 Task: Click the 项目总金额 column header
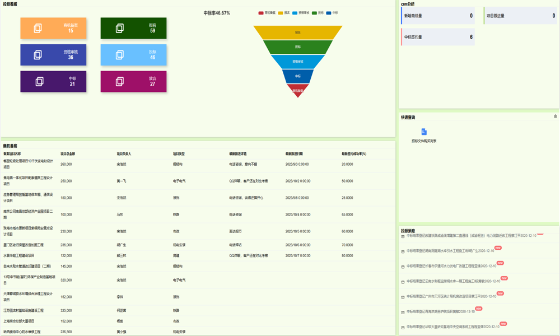[x=68, y=154]
